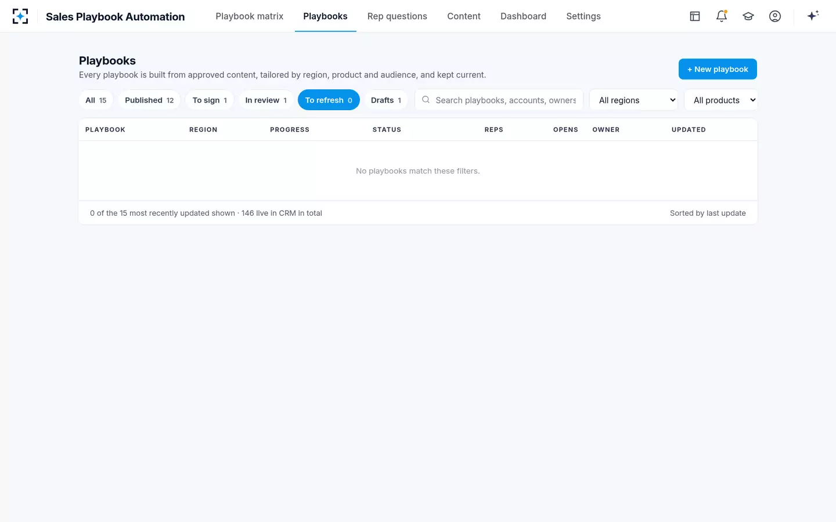Click the Reps column header
836x522 pixels.
[494, 130]
